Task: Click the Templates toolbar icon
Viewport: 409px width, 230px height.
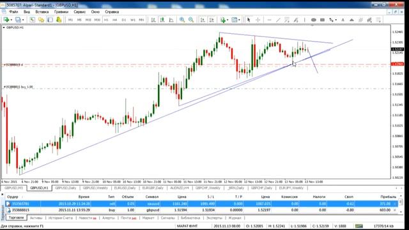Action: (235, 20)
